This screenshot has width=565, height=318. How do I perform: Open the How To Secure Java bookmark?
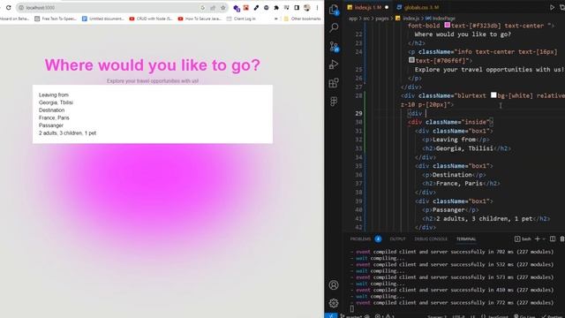200,19
